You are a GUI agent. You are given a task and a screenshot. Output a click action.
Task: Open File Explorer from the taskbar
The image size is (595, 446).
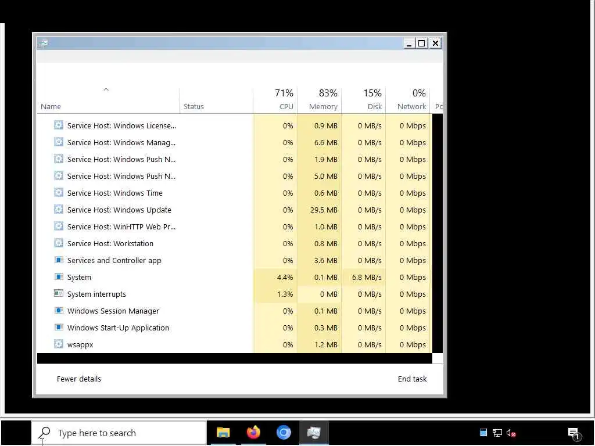pyautogui.click(x=223, y=432)
